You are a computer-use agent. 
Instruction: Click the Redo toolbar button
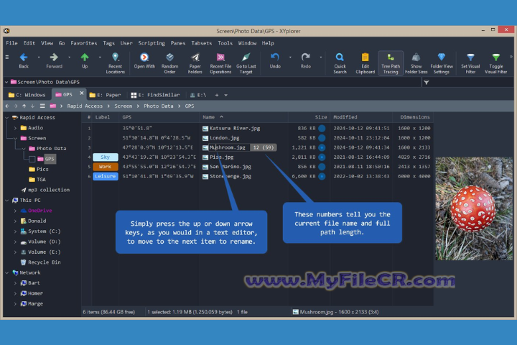pos(306,61)
